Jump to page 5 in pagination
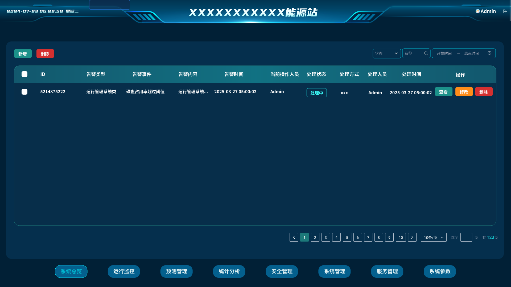Viewport: 511px width, 287px height. (x=347, y=237)
